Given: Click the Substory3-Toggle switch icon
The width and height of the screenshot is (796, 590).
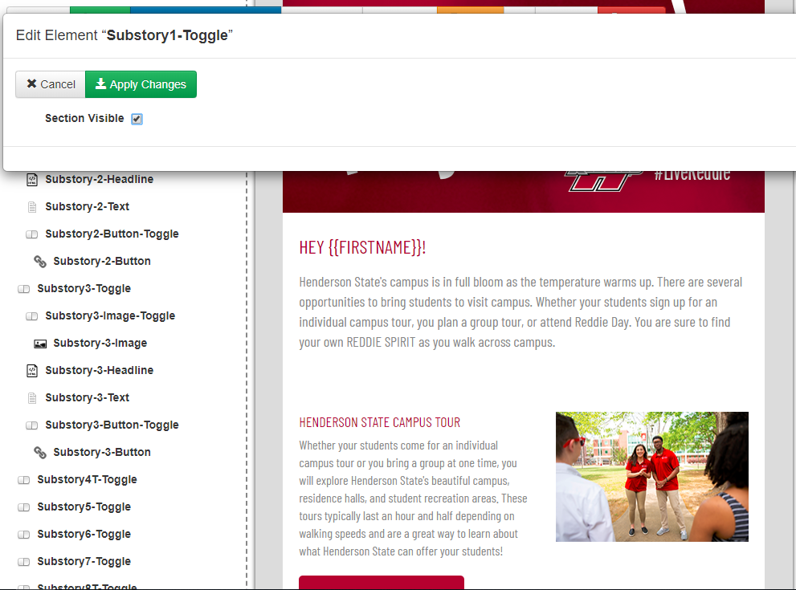Looking at the screenshot, I should (24, 289).
